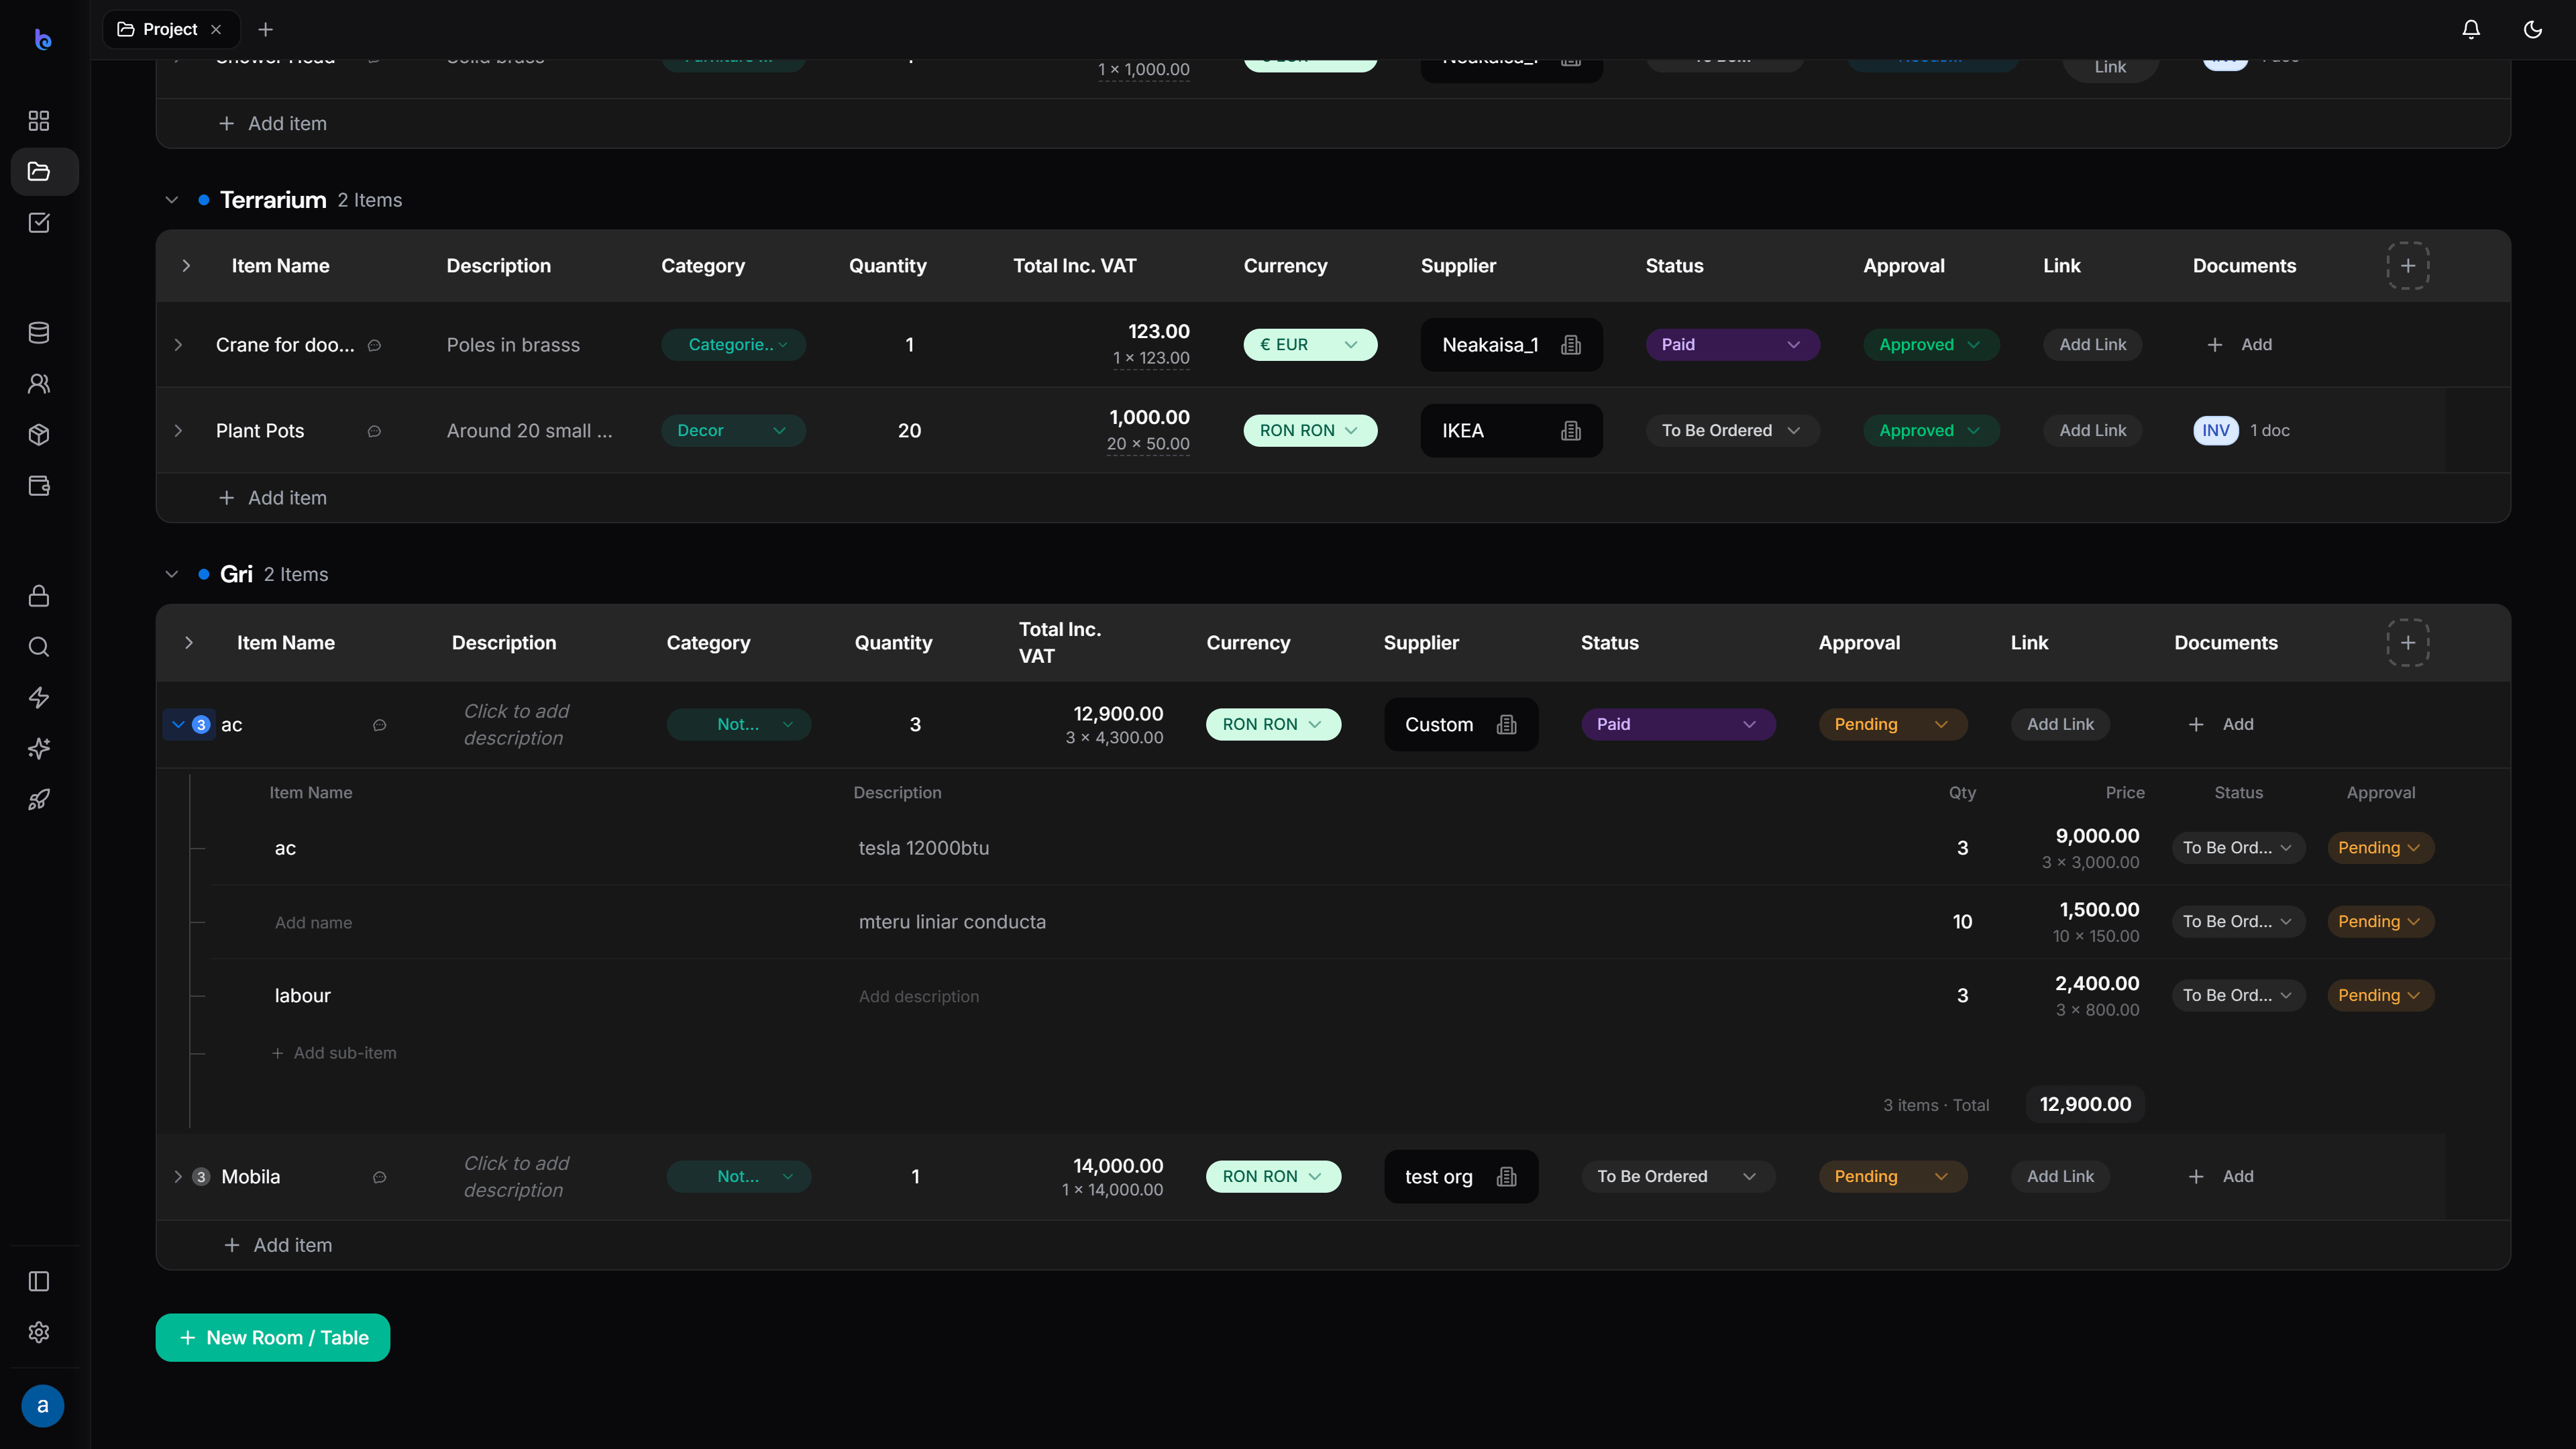Open the wallet icon in sidebar
Image resolution: width=2576 pixels, height=1449 pixels.
click(39, 486)
